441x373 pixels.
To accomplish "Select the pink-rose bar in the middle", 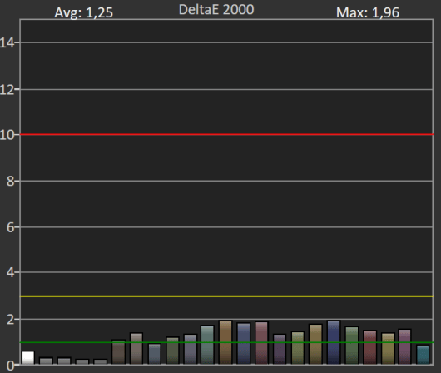I will pos(261,343).
